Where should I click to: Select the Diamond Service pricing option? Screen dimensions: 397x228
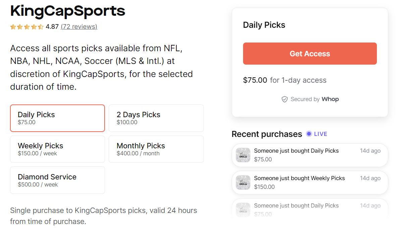tap(57, 180)
